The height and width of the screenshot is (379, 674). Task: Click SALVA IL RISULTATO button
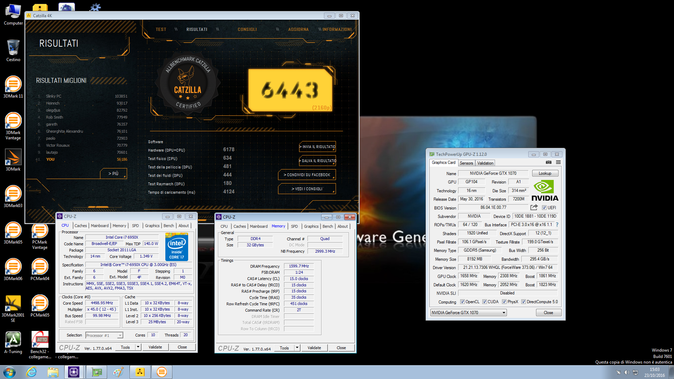pos(317,161)
